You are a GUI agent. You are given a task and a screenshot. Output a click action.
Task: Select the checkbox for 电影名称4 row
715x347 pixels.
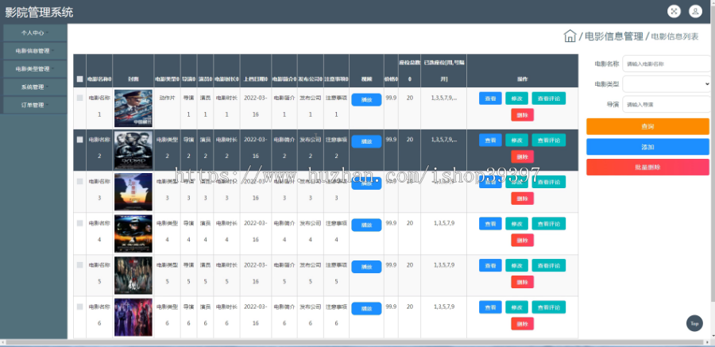pos(79,223)
